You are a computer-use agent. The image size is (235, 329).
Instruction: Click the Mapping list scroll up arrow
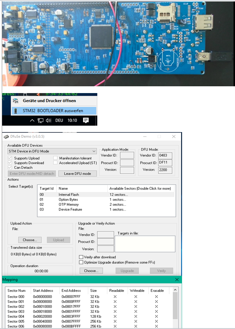(x=175, y=290)
